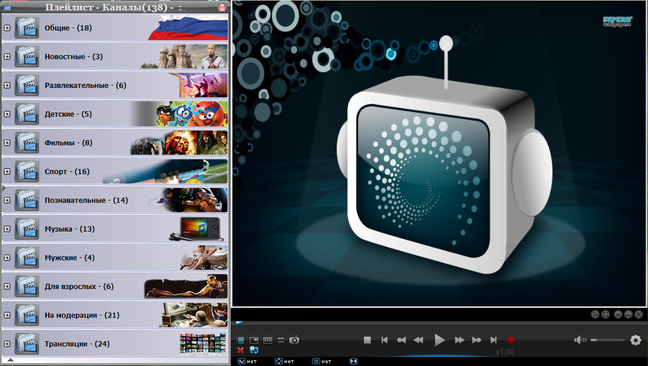This screenshot has width=648, height=366.
Task: Take a screenshot with the camera icon
Action: click(x=294, y=340)
